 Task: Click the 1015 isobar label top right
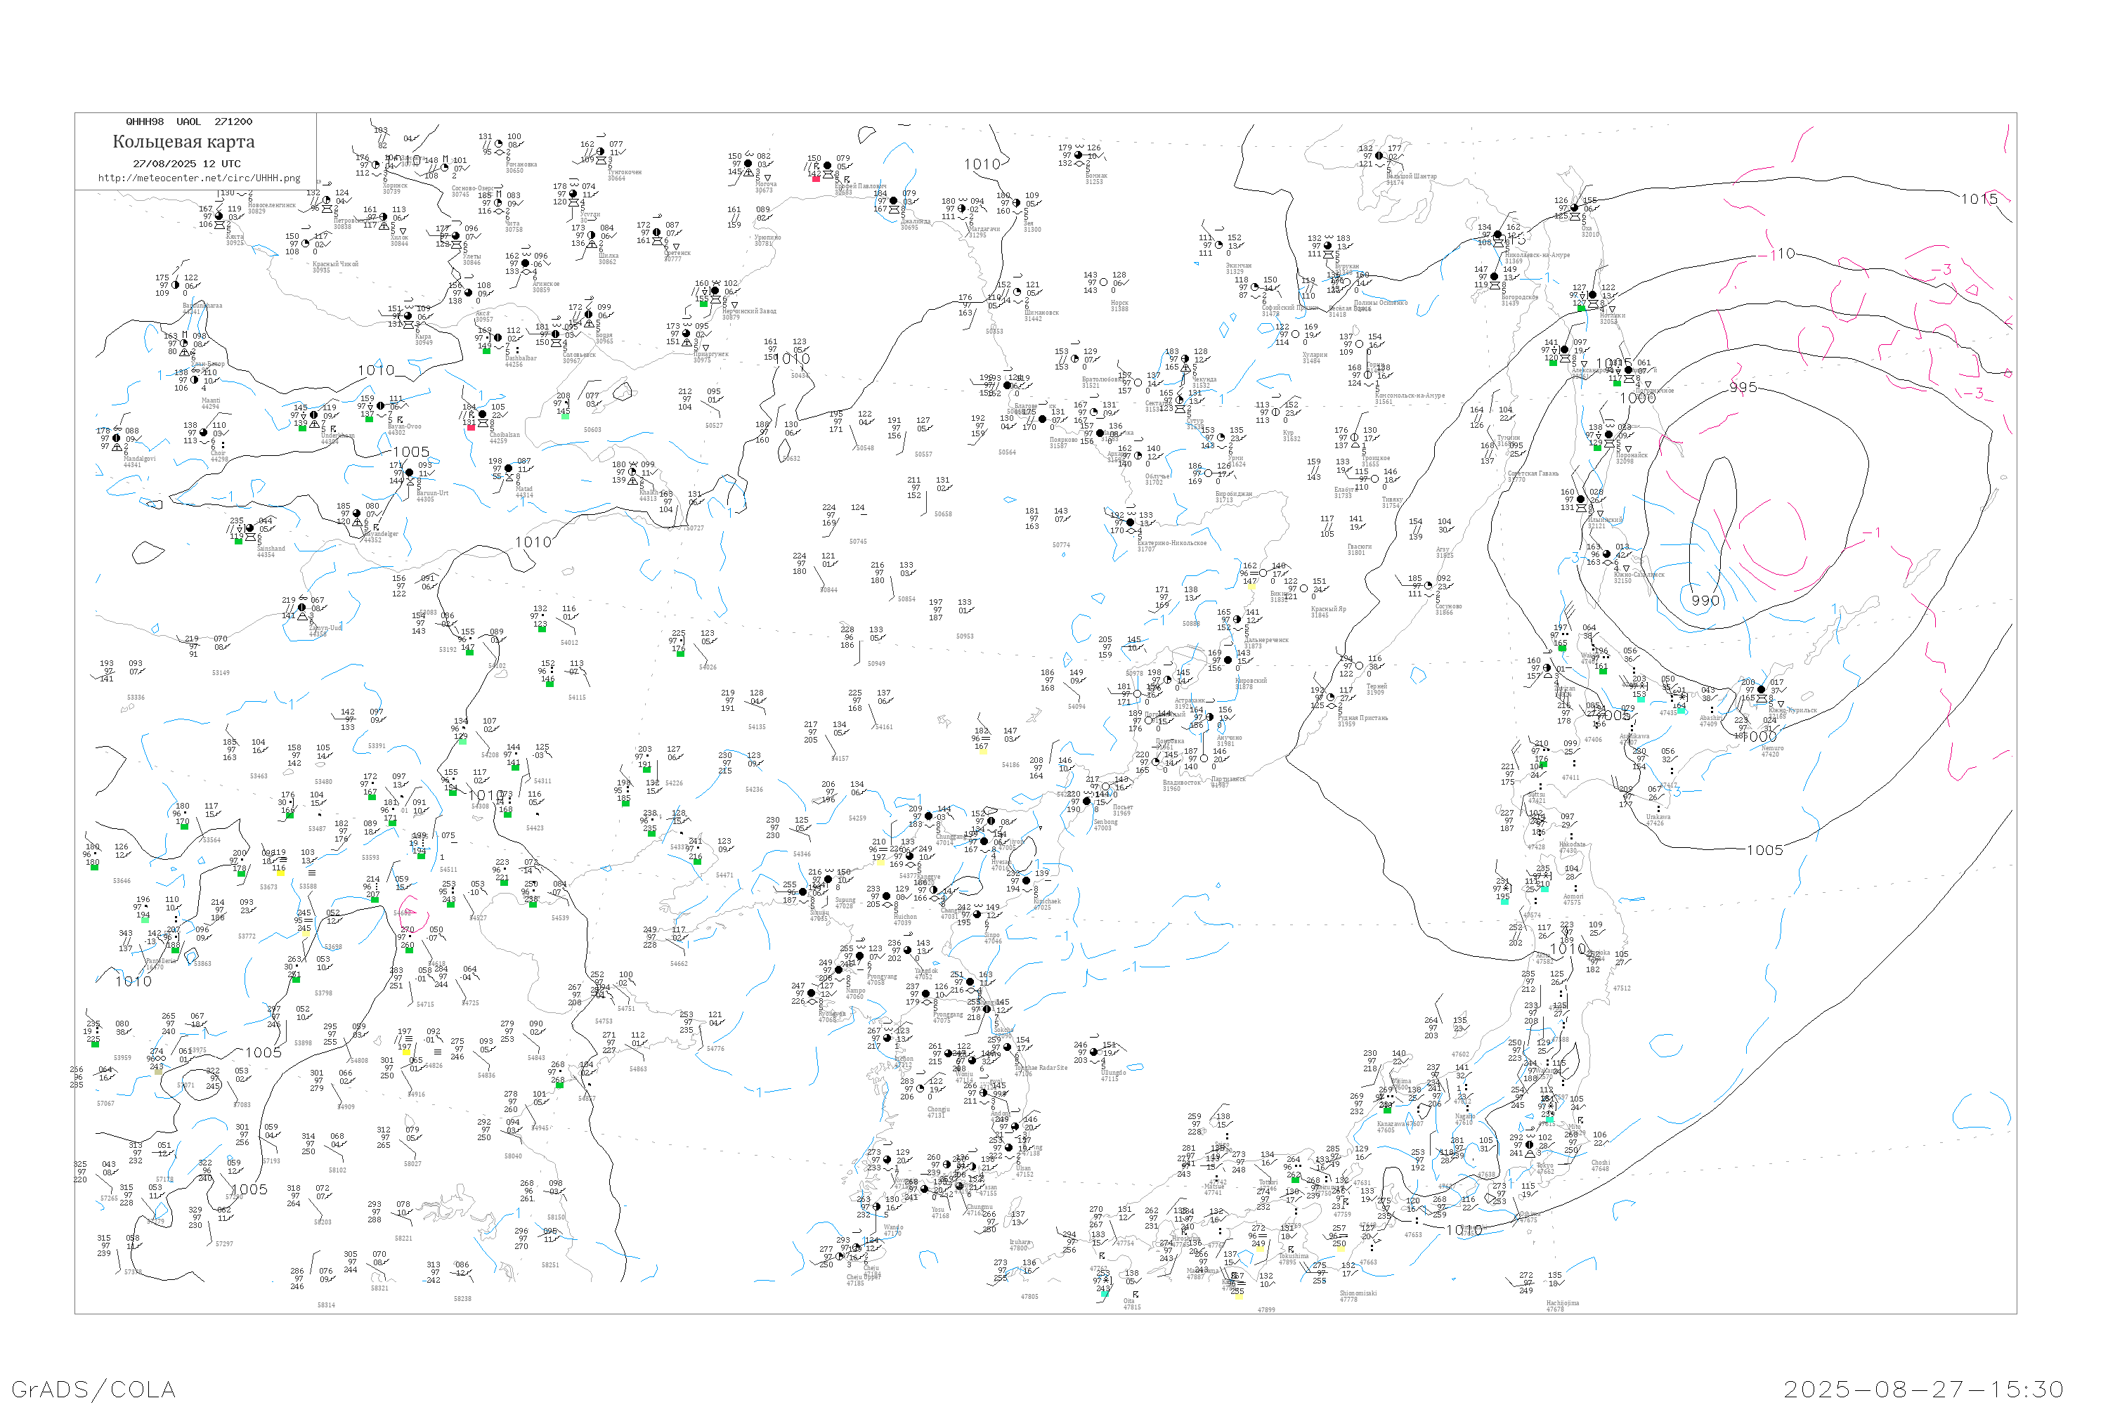coord(1979,199)
